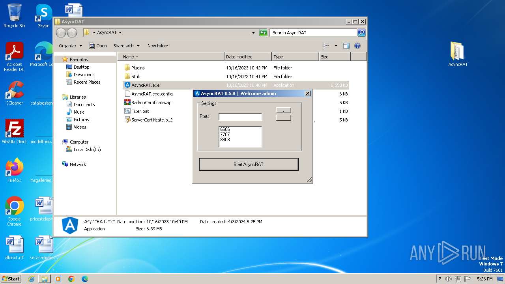Open the Organize dropdown menu

70,46
